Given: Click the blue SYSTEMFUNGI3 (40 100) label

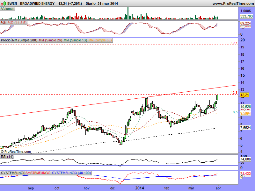Looking at the screenshot, I should coord(71,173).
